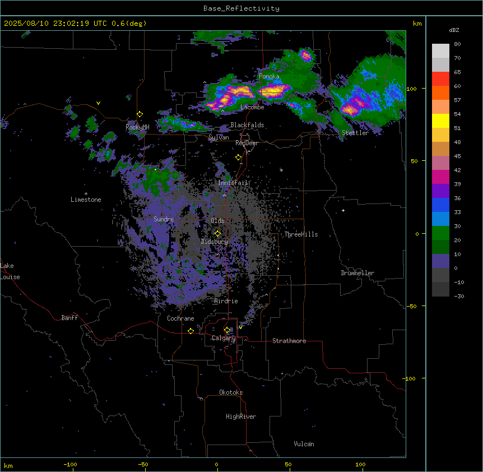483x472 pixels.
Task: Select the magenta legend swatch between 42 and 39
Action: point(440,177)
